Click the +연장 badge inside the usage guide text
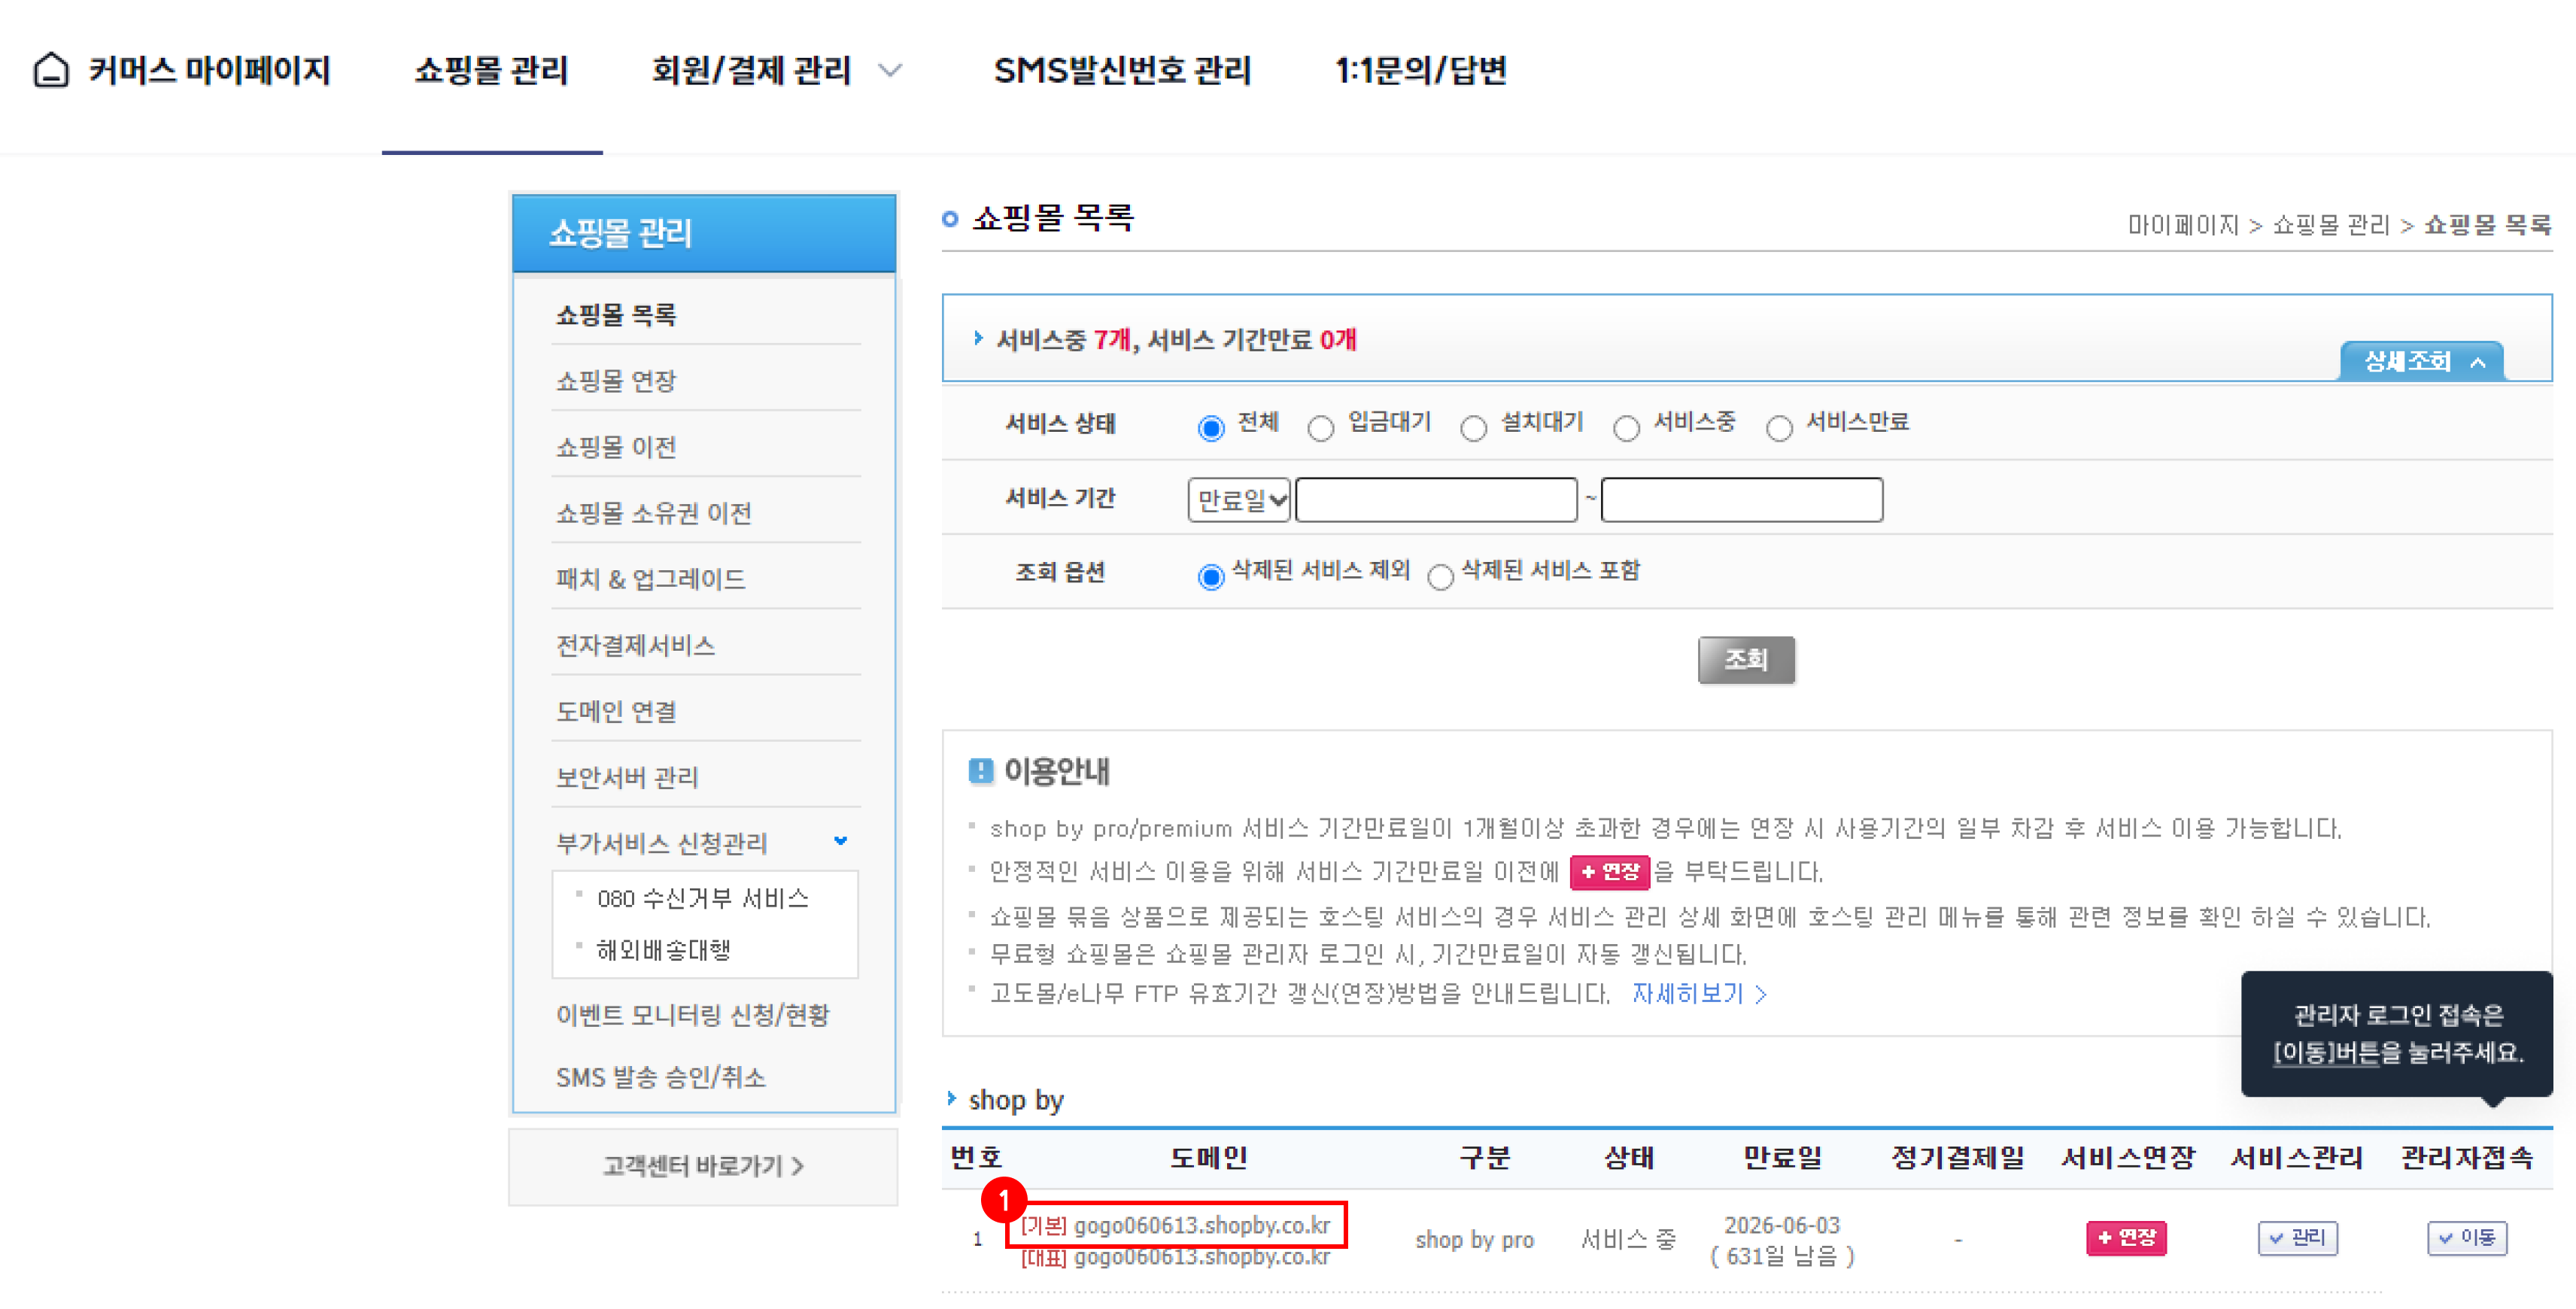2576x1309 pixels. point(1609,871)
